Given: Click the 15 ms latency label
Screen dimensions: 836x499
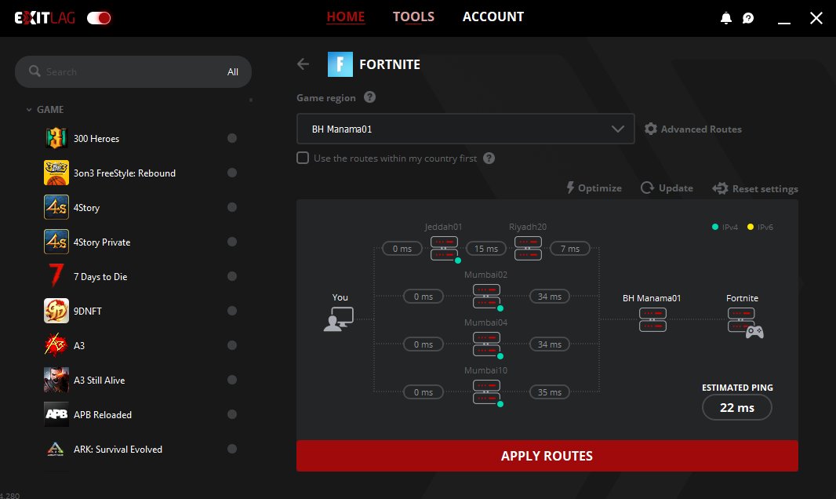Looking at the screenshot, I should pyautogui.click(x=485, y=249).
